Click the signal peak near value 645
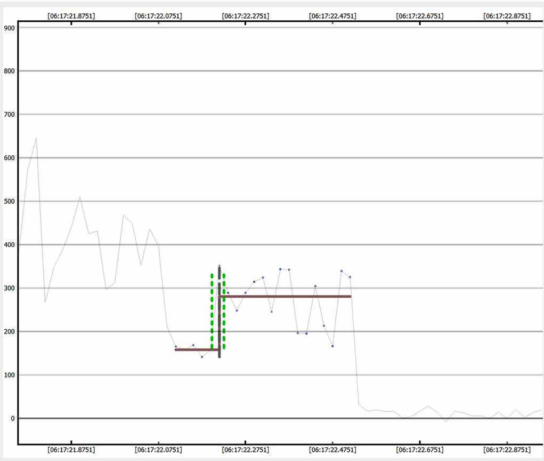Screen dimensions: 544x461 coord(36,138)
